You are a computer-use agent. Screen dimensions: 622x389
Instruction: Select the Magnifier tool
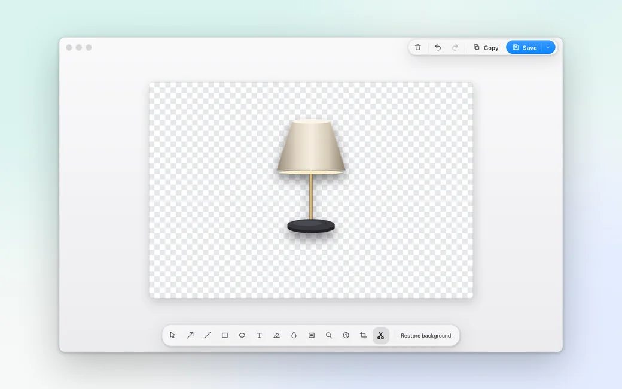click(329, 335)
